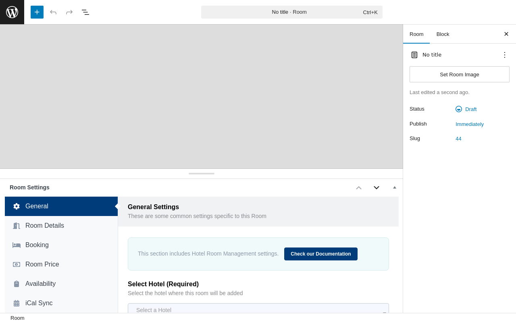The height and width of the screenshot is (323, 516).
Task: Open the No title actions menu
Action: pyautogui.click(x=505, y=55)
